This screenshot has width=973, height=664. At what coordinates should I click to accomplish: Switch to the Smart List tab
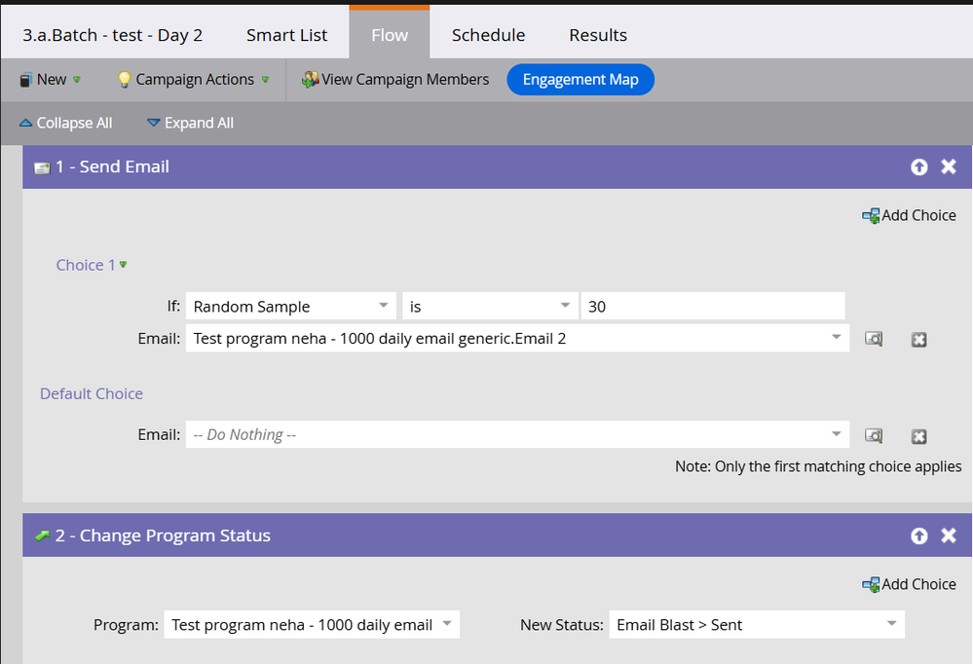(x=286, y=35)
